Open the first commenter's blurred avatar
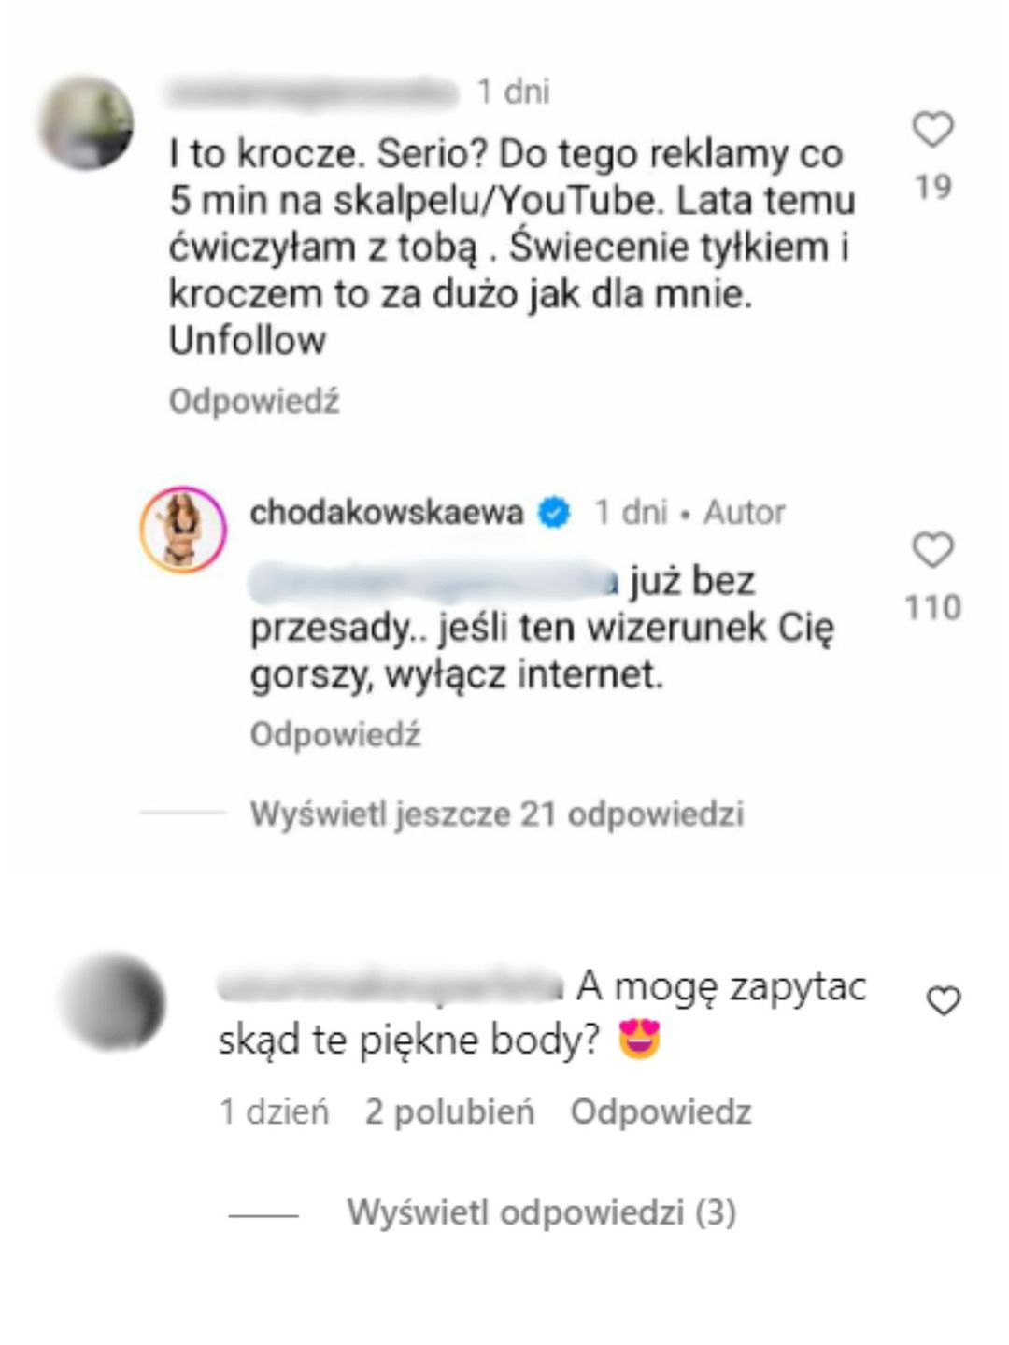1009x1345 pixels. [x=85, y=122]
